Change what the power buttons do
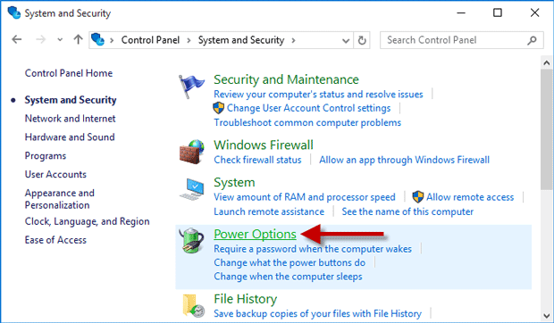The image size is (554, 323). pyautogui.click(x=290, y=262)
